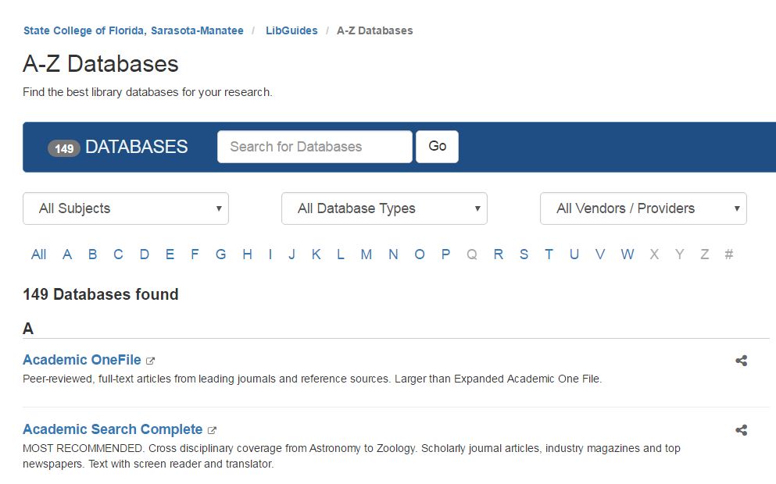Filter databases by the # symbol

[728, 254]
